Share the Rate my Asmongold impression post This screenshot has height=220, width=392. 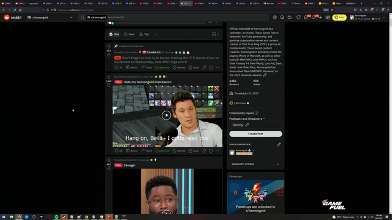coord(146,151)
